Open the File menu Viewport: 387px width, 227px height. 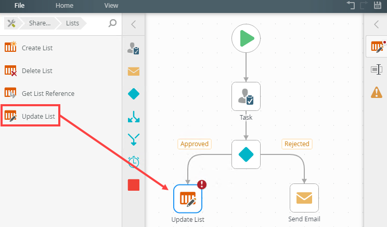[x=19, y=5]
